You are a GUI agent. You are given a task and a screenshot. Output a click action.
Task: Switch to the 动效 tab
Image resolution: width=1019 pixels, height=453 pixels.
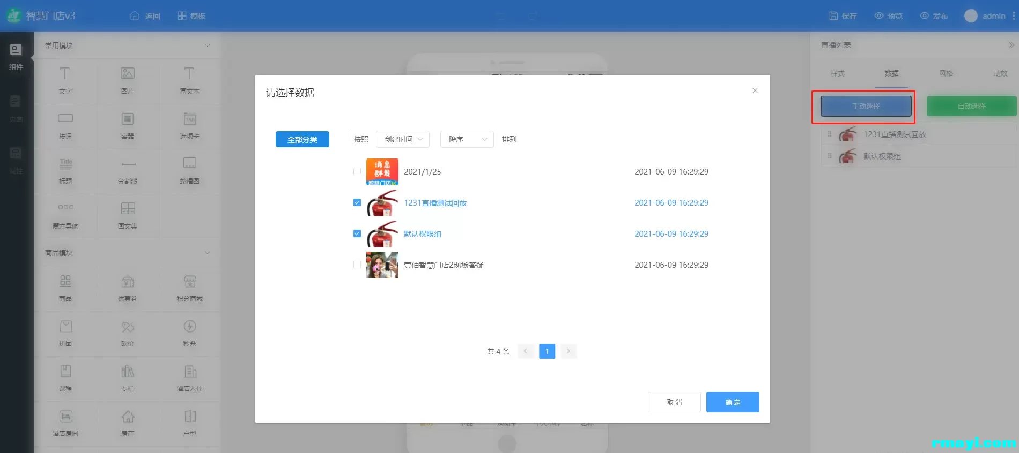point(1000,73)
